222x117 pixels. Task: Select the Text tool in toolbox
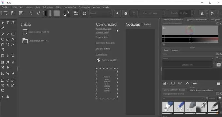pyautogui.click(x=8, y=23)
